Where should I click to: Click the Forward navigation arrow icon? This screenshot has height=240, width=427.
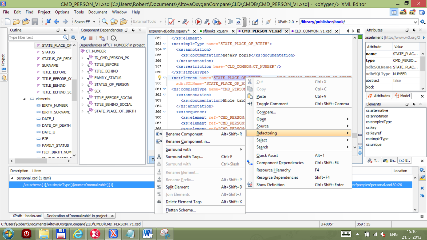pos(65,22)
